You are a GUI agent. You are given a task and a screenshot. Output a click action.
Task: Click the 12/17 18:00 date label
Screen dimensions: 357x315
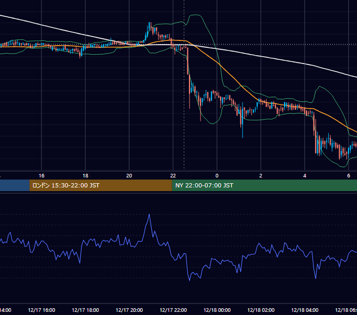coord(86,310)
